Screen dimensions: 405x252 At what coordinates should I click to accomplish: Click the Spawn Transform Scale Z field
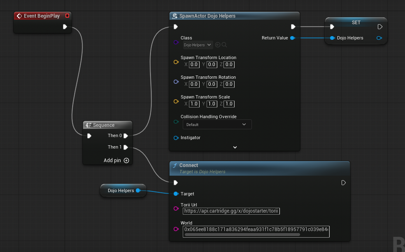coord(229,104)
